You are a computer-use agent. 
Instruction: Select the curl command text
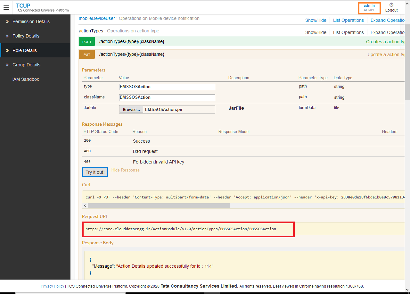(x=245, y=197)
